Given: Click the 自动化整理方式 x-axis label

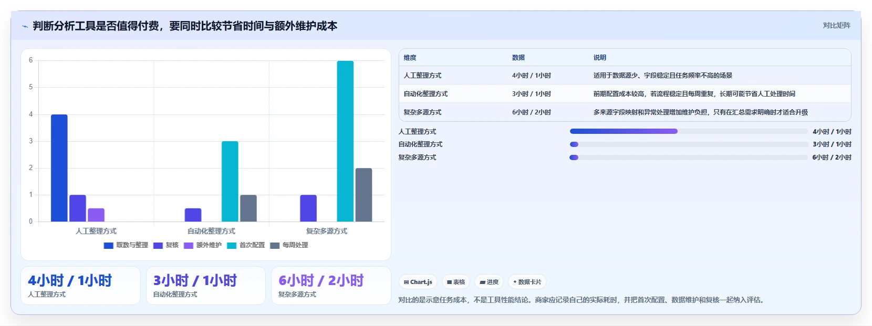Looking at the screenshot, I should 211,231.
